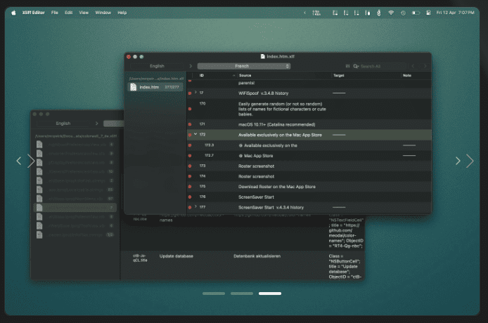This screenshot has height=323, width=488.
Task: Select 'macOS 10.11+ (Catalina recommended)' source text
Action: (276, 125)
